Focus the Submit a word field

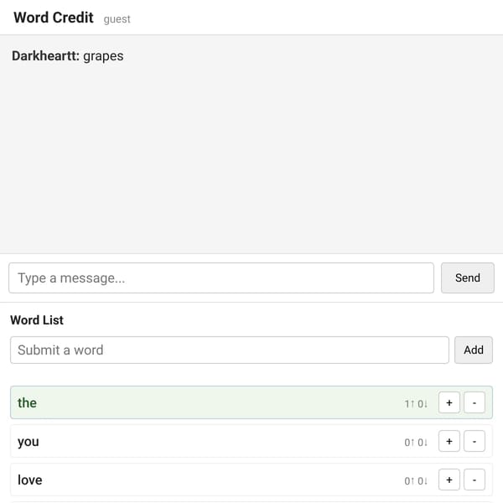(230, 350)
